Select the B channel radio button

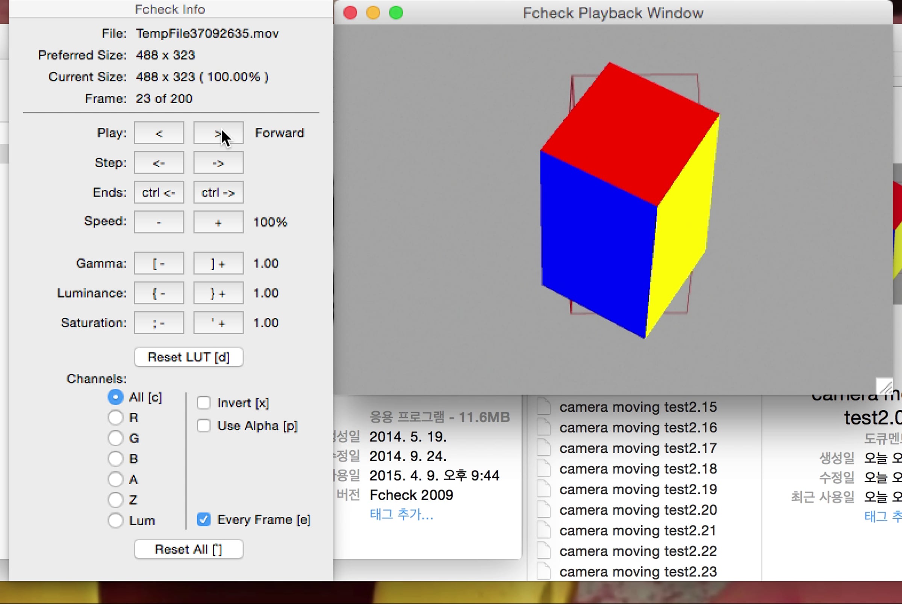coord(115,459)
